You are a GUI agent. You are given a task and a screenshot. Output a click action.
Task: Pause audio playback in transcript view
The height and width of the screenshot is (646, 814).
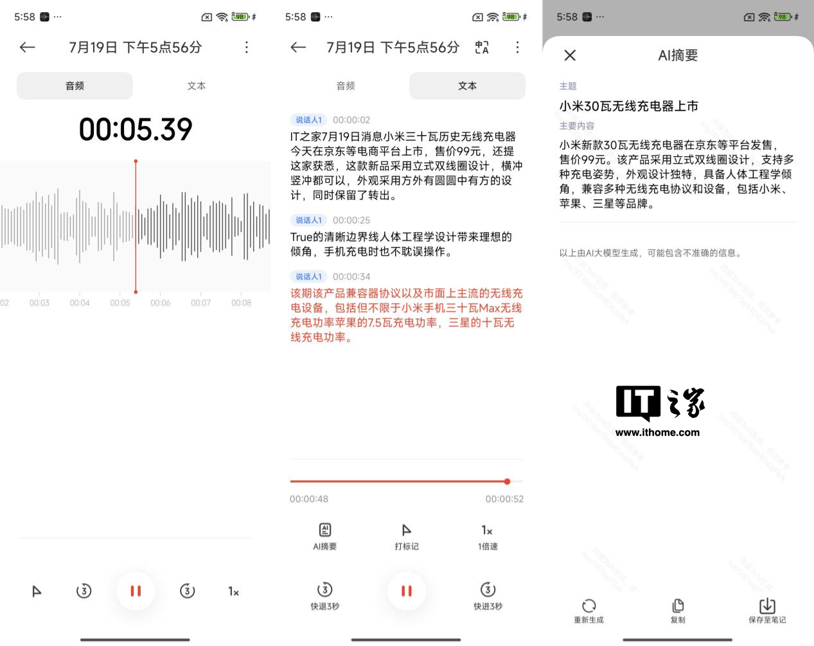click(x=405, y=591)
